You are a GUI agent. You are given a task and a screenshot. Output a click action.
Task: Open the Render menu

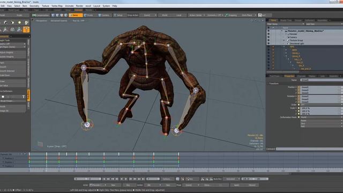(79, 6)
